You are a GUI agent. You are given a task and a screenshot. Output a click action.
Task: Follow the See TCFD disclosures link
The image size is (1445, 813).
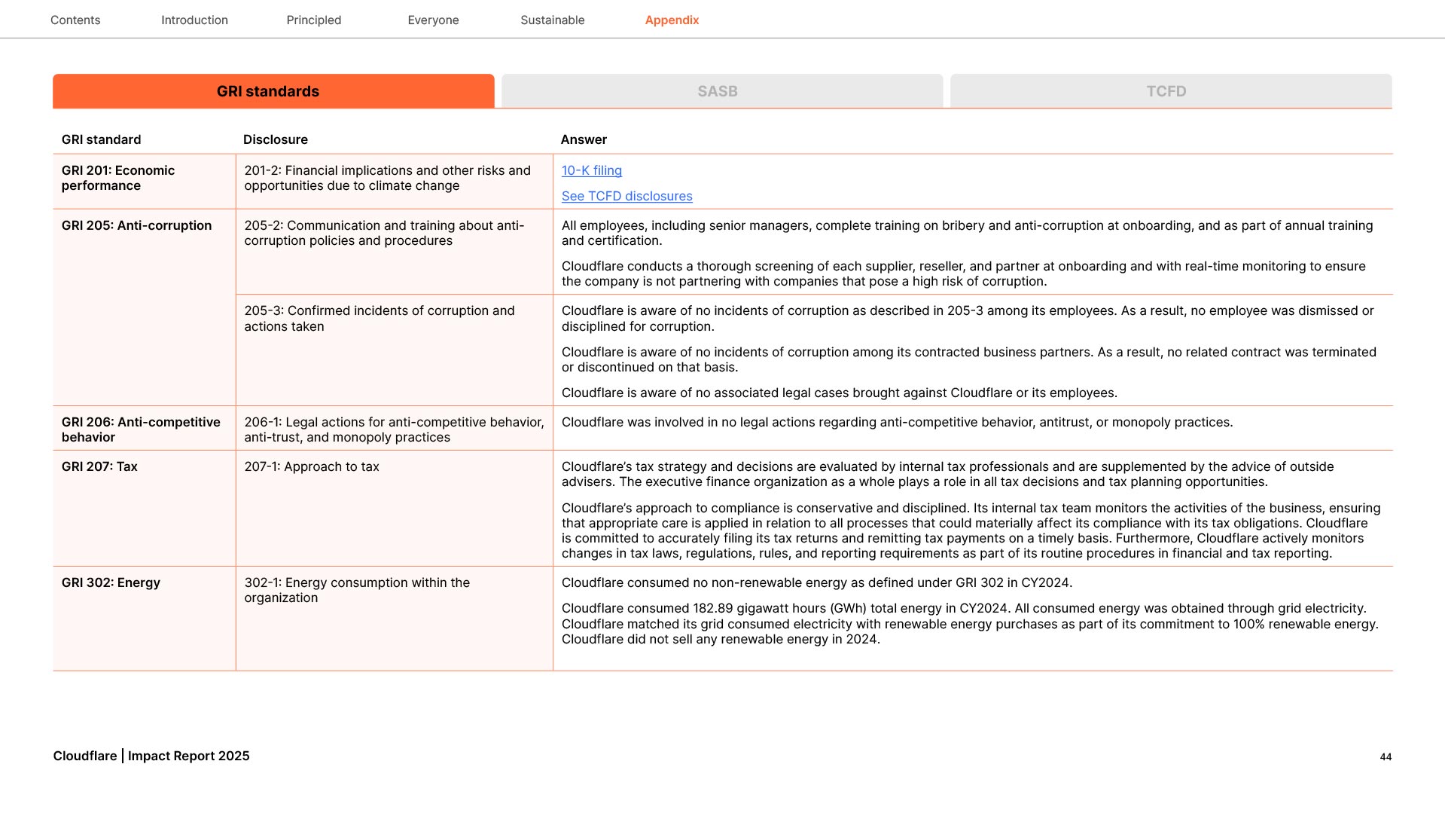pos(626,197)
